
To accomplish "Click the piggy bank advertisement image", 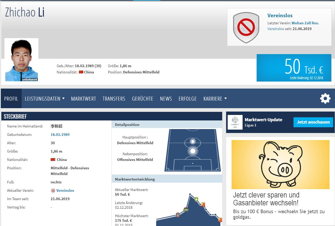I will [x=280, y=165].
